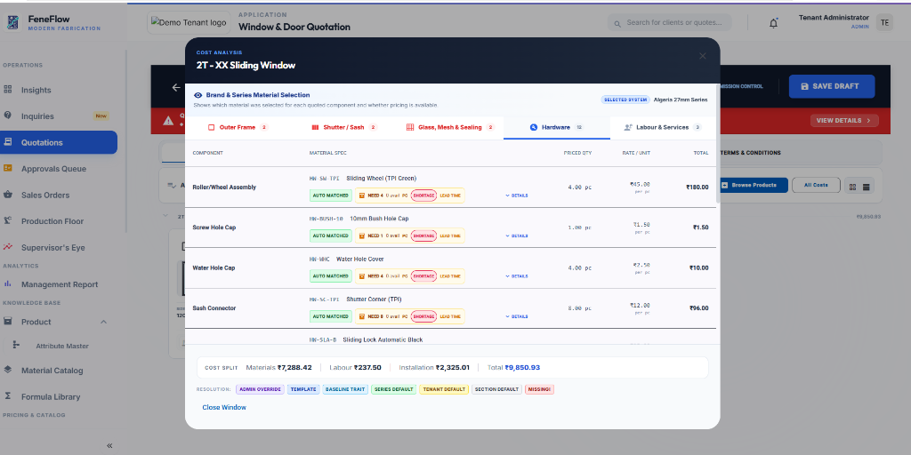Click inventory box icon in Screw Hole Cap row

(361, 235)
